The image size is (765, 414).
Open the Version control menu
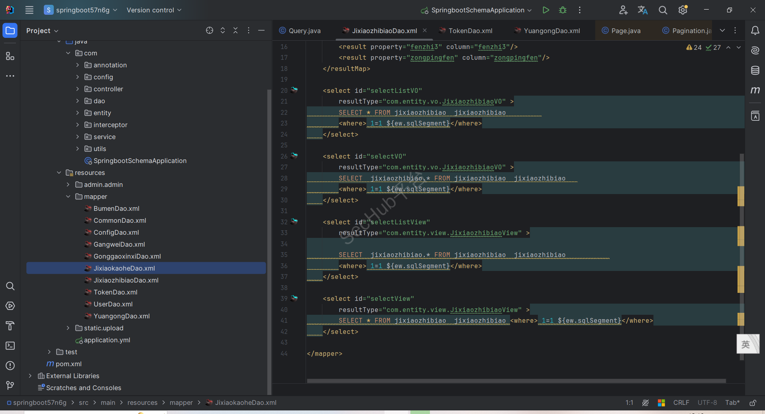(x=154, y=10)
